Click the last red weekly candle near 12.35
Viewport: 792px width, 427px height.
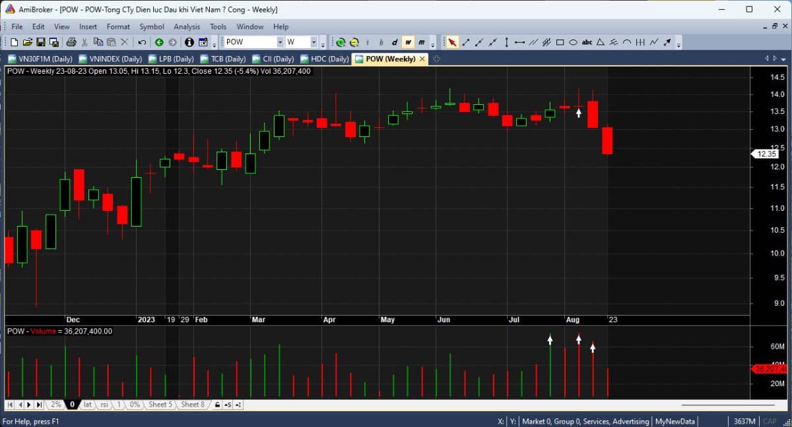(x=608, y=141)
